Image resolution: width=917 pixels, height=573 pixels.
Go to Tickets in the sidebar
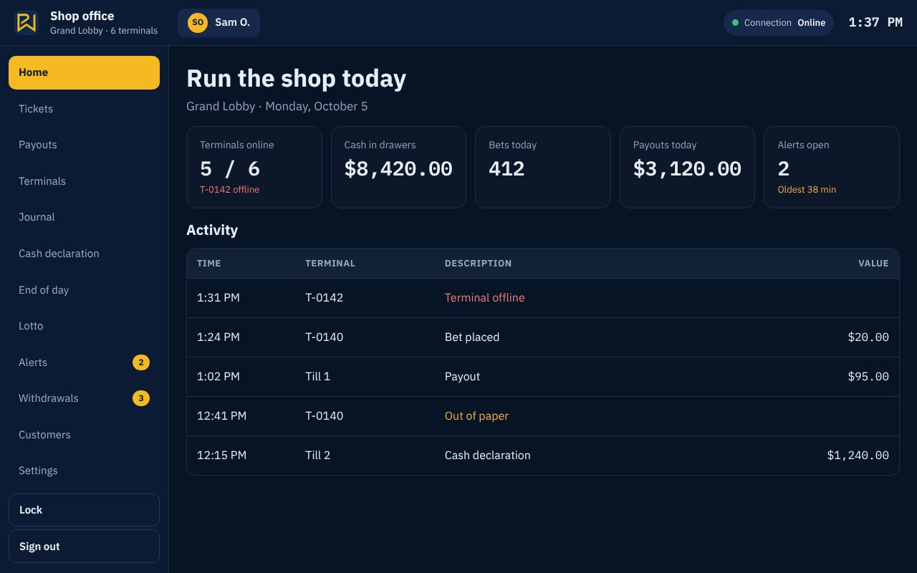84,109
